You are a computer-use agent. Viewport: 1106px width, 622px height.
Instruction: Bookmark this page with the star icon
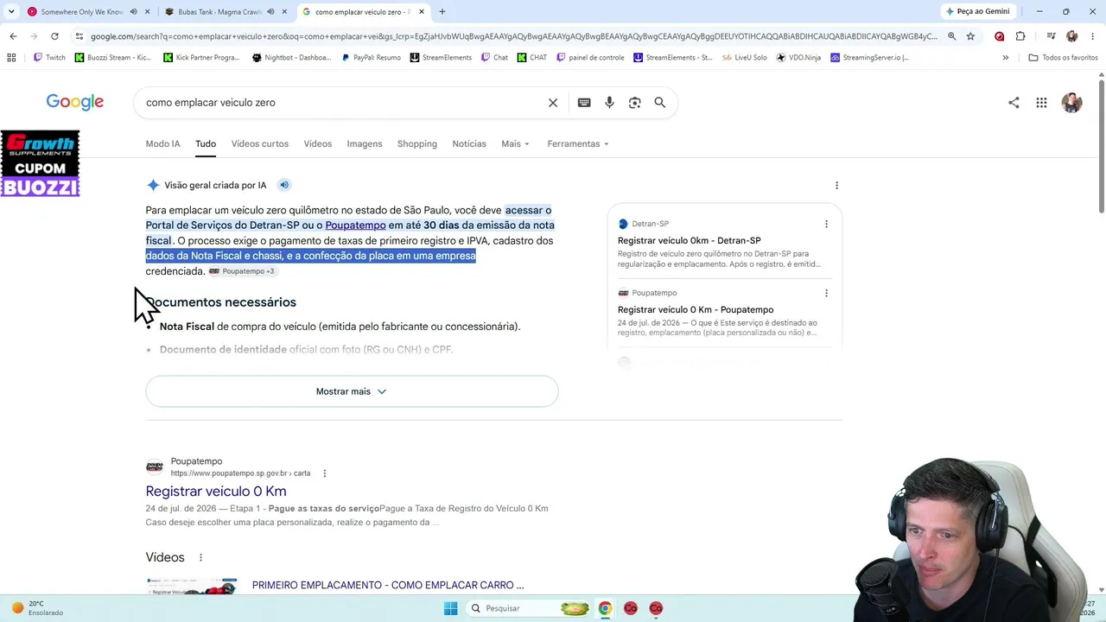click(970, 36)
